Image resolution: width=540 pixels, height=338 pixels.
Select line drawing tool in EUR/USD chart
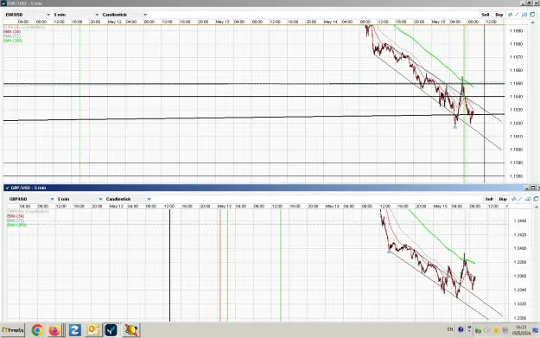pos(517,15)
